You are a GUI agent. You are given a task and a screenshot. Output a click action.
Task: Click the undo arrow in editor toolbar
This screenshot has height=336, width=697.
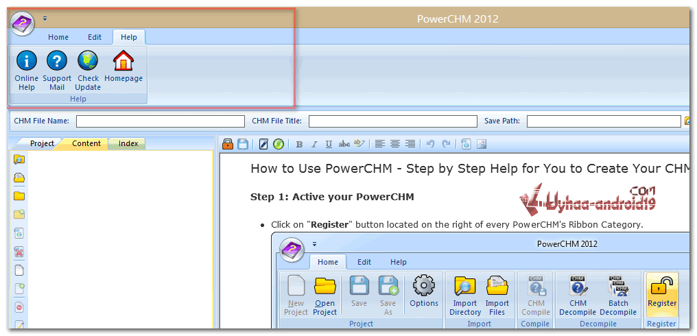pos(430,143)
